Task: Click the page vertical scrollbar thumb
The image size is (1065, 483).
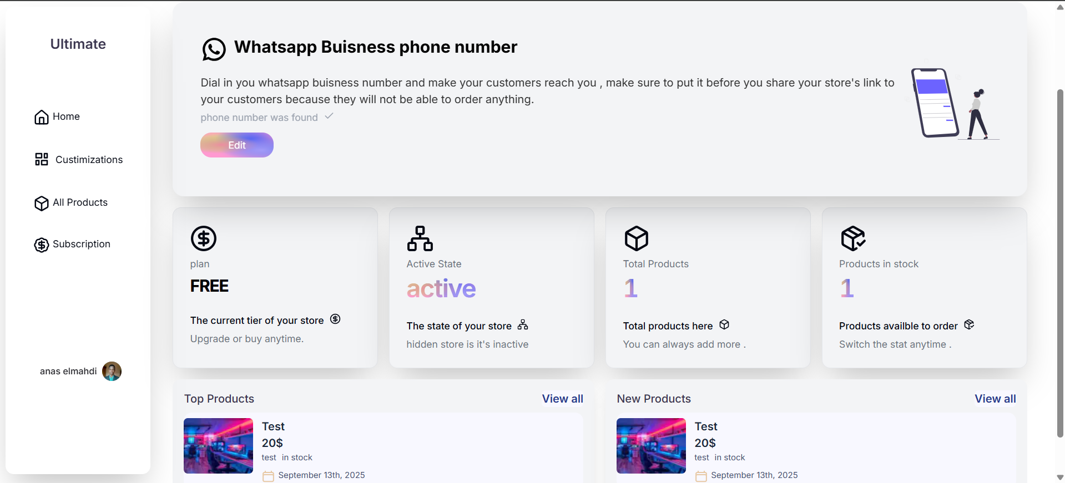Action: click(1060, 261)
